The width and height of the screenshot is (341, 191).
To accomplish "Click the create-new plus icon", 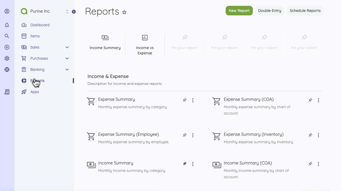I will point(7,47).
